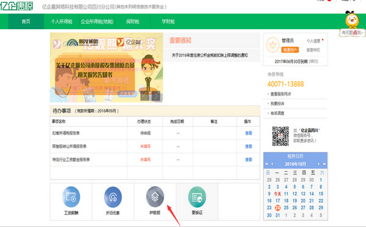366x227 pixels.
Task: Click the 续约 renewal link
Action: coord(314,61)
